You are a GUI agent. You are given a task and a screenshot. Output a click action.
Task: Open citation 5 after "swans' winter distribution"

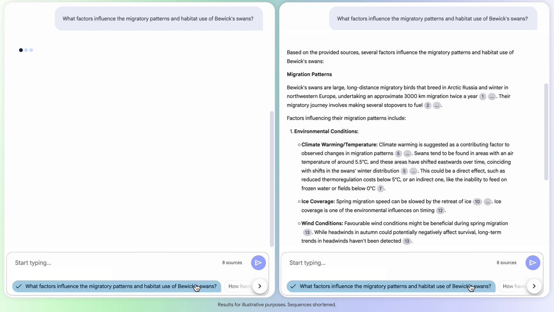click(x=404, y=171)
